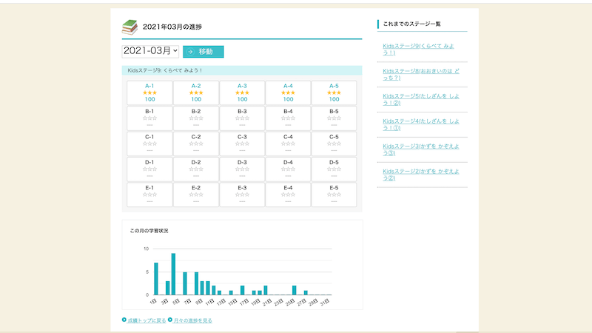Click the 移動 button

click(203, 52)
